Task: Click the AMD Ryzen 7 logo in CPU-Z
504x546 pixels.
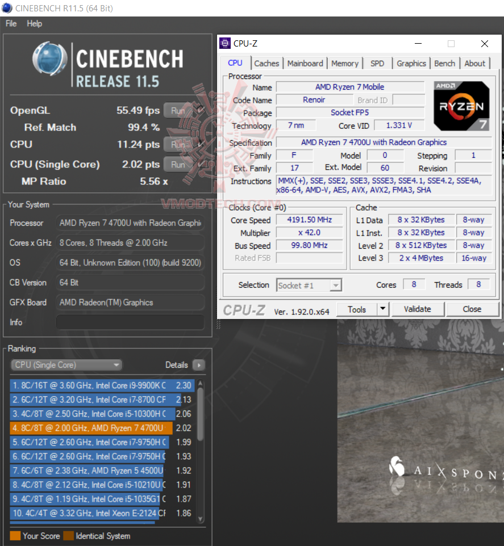Action: point(461,106)
